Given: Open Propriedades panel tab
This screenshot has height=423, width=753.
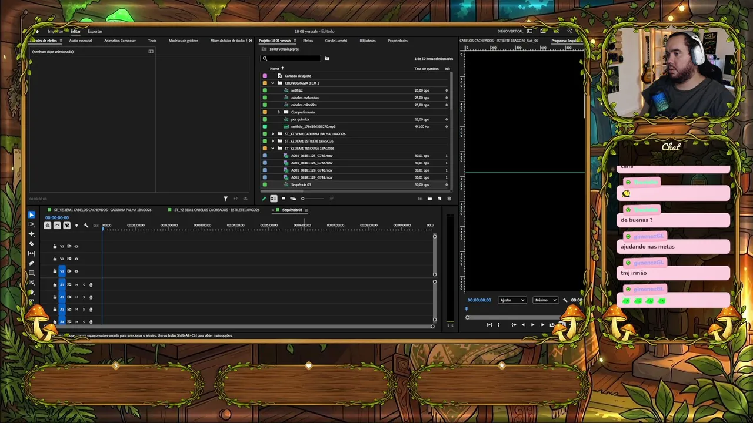Looking at the screenshot, I should coord(398,41).
